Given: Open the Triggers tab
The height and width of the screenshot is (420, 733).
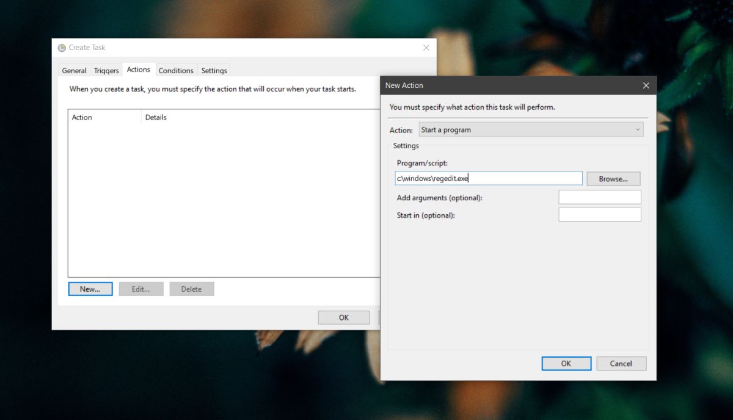Looking at the screenshot, I should [x=106, y=70].
